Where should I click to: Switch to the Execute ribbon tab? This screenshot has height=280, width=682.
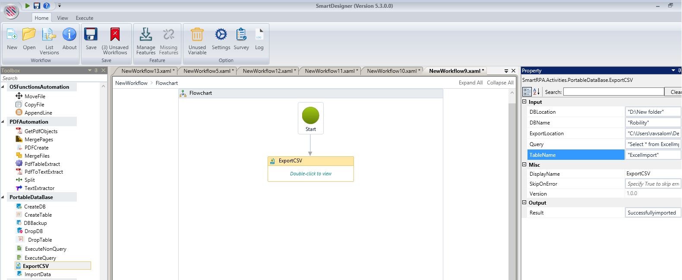tap(85, 18)
